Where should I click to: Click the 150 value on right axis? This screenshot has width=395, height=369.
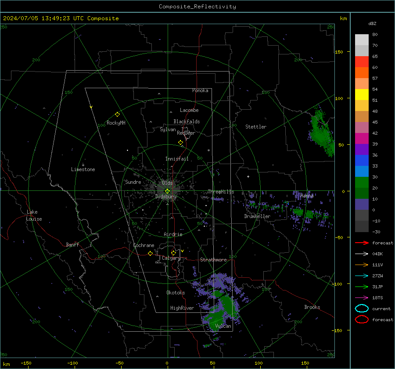tap(339, 52)
